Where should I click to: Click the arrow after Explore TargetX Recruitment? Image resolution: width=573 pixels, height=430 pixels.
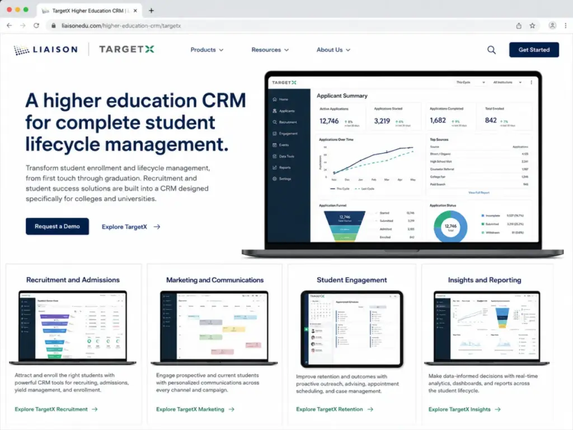coord(95,409)
